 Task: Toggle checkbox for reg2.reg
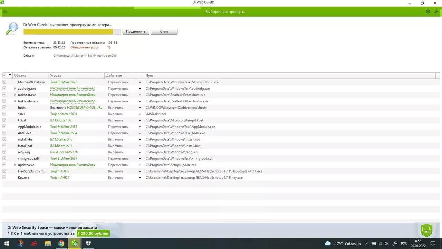(x=4, y=152)
